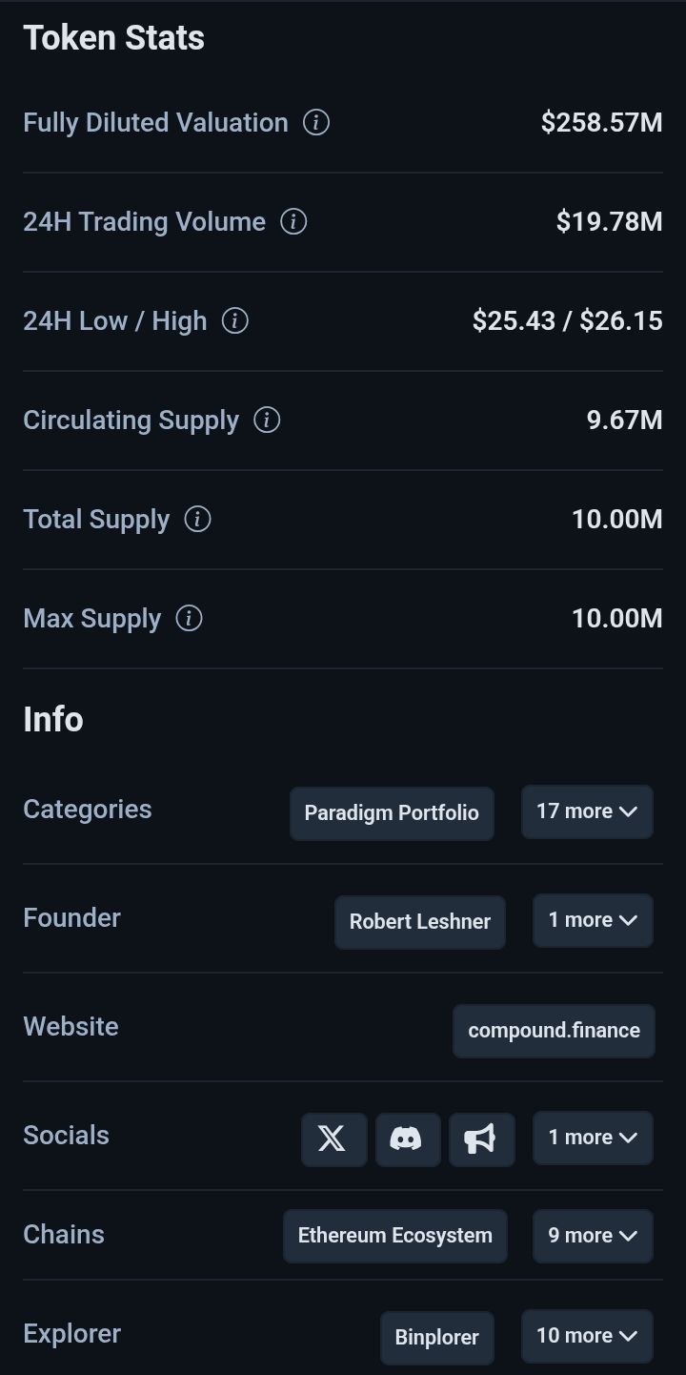Image resolution: width=686 pixels, height=1375 pixels.
Task: Open the Discord social link
Action: (408, 1139)
